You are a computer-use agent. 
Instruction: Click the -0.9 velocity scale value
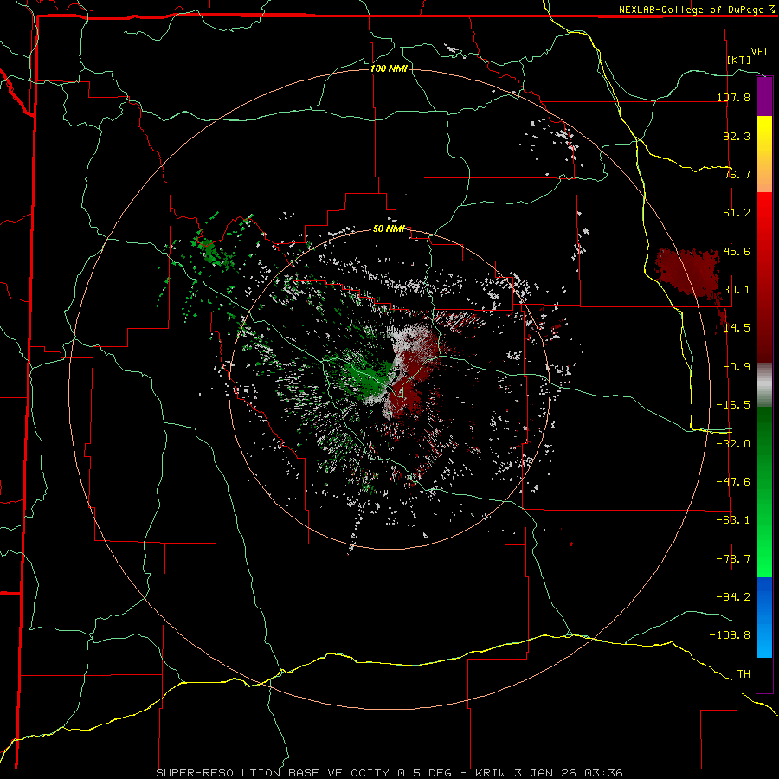click(737, 367)
